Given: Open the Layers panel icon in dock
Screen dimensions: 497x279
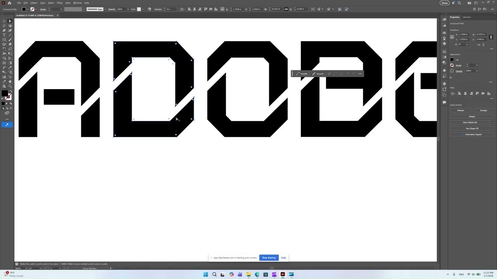Looking at the screenshot, I should point(444,84).
